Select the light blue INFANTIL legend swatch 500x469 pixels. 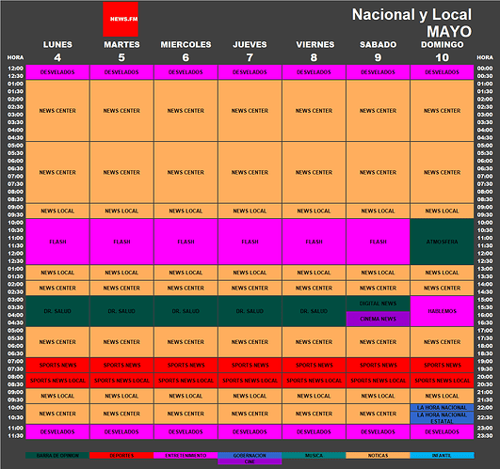(442, 455)
